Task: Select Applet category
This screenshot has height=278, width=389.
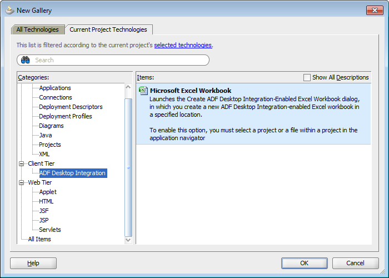Action: [x=48, y=192]
